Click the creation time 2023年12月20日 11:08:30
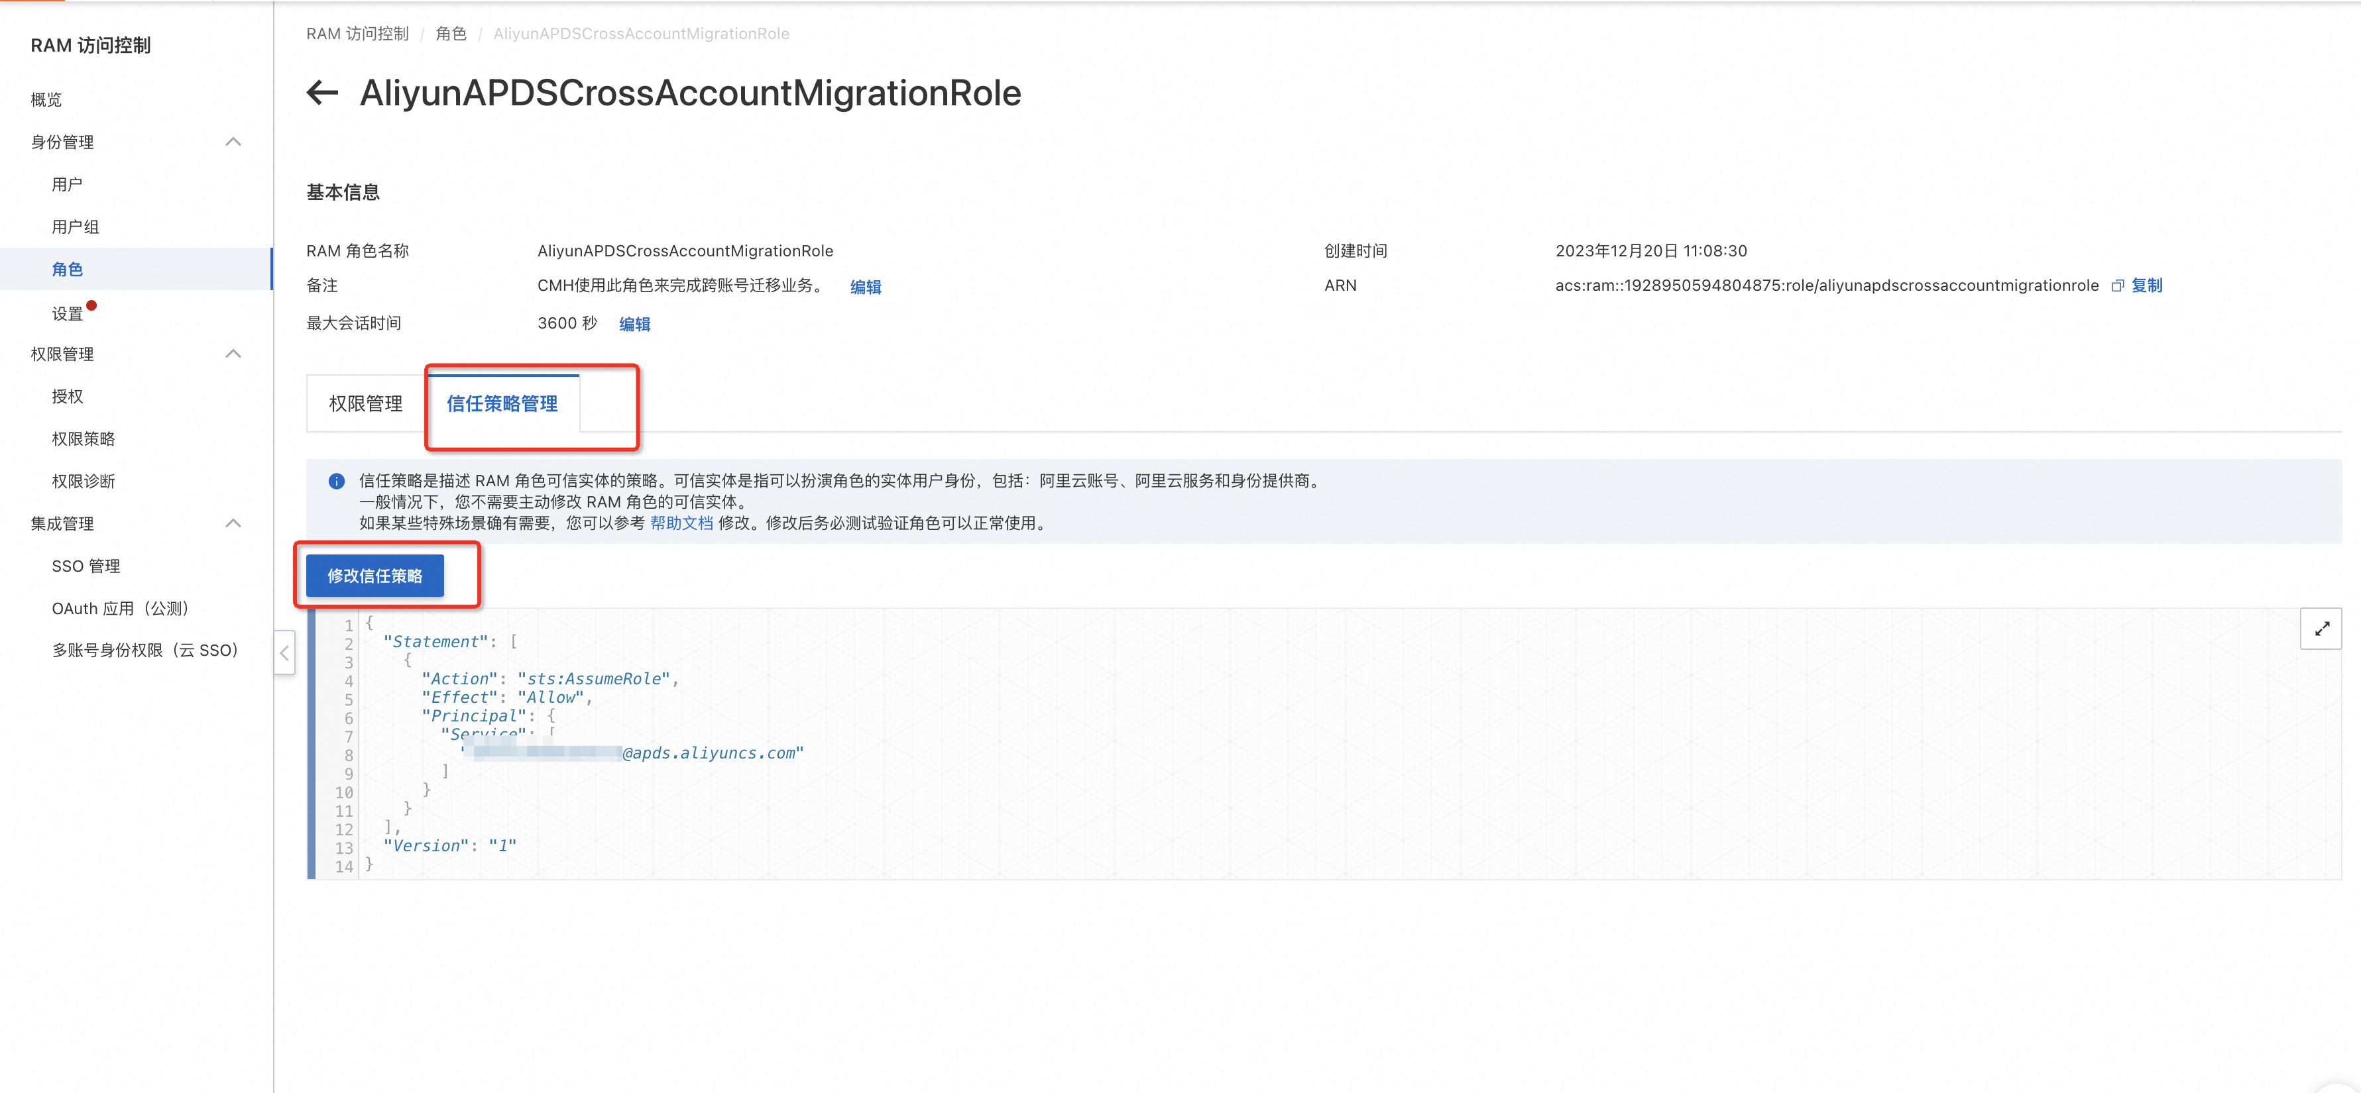2361x1093 pixels. (x=1650, y=250)
